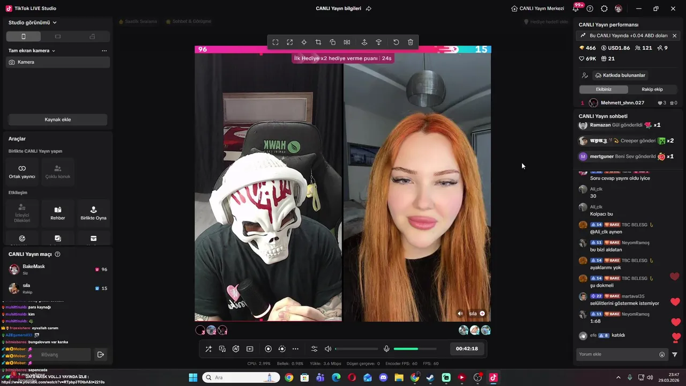Open Discord from the Windows taskbar
Viewport: 686px width, 386px height.
(x=383, y=377)
